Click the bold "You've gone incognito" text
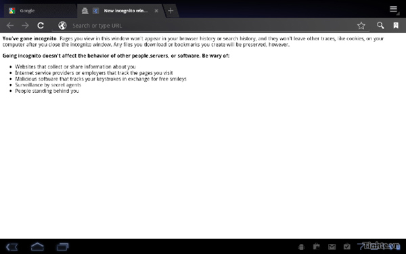This screenshot has height=254, width=406. coord(29,39)
